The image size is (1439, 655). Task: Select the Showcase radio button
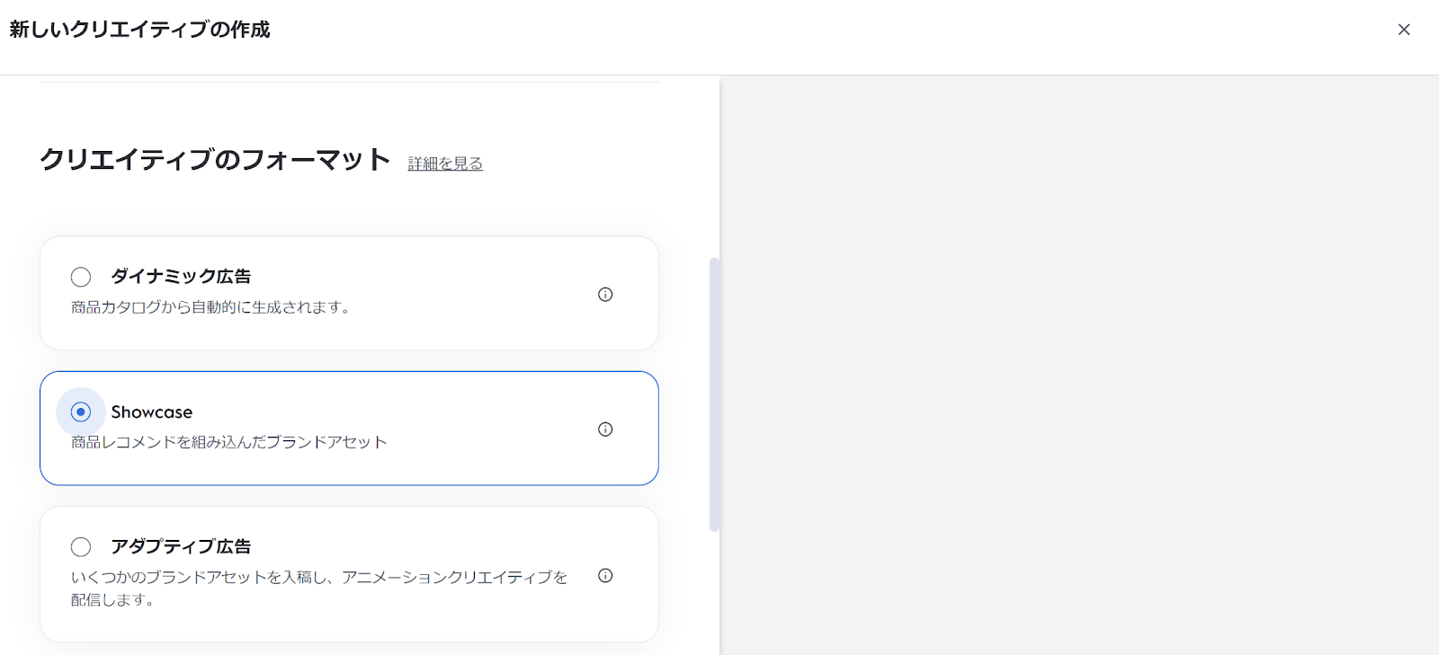(x=81, y=412)
